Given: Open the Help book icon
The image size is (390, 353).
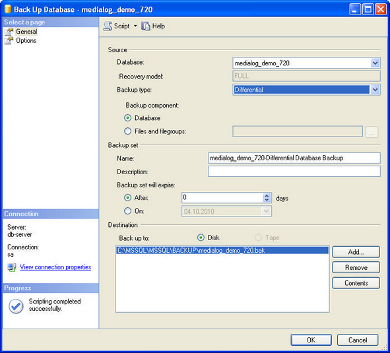Looking at the screenshot, I should click(146, 26).
